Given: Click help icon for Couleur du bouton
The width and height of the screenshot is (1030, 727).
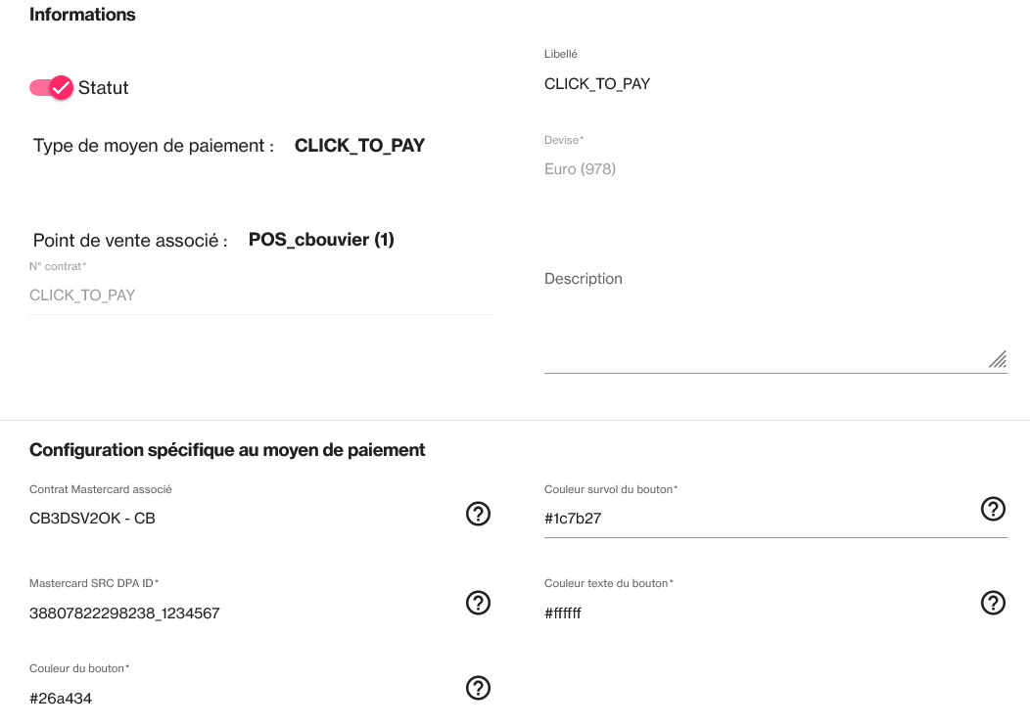Looking at the screenshot, I should click(x=478, y=688).
